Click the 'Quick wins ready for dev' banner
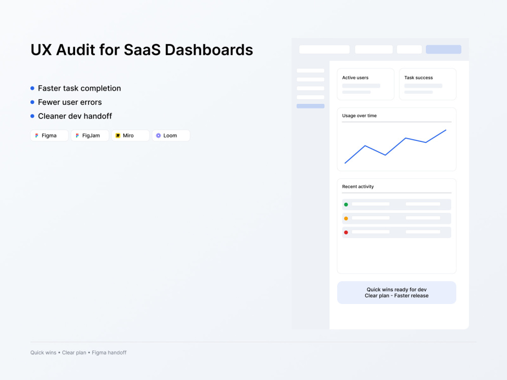Viewport: 507px width, 380px height. tap(397, 293)
